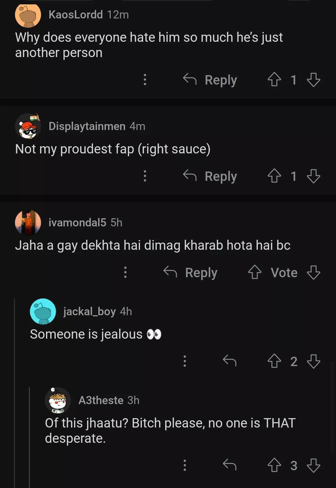The height and width of the screenshot is (488, 336).
Task: Upvote jackal_boy's comment
Action: (x=274, y=361)
